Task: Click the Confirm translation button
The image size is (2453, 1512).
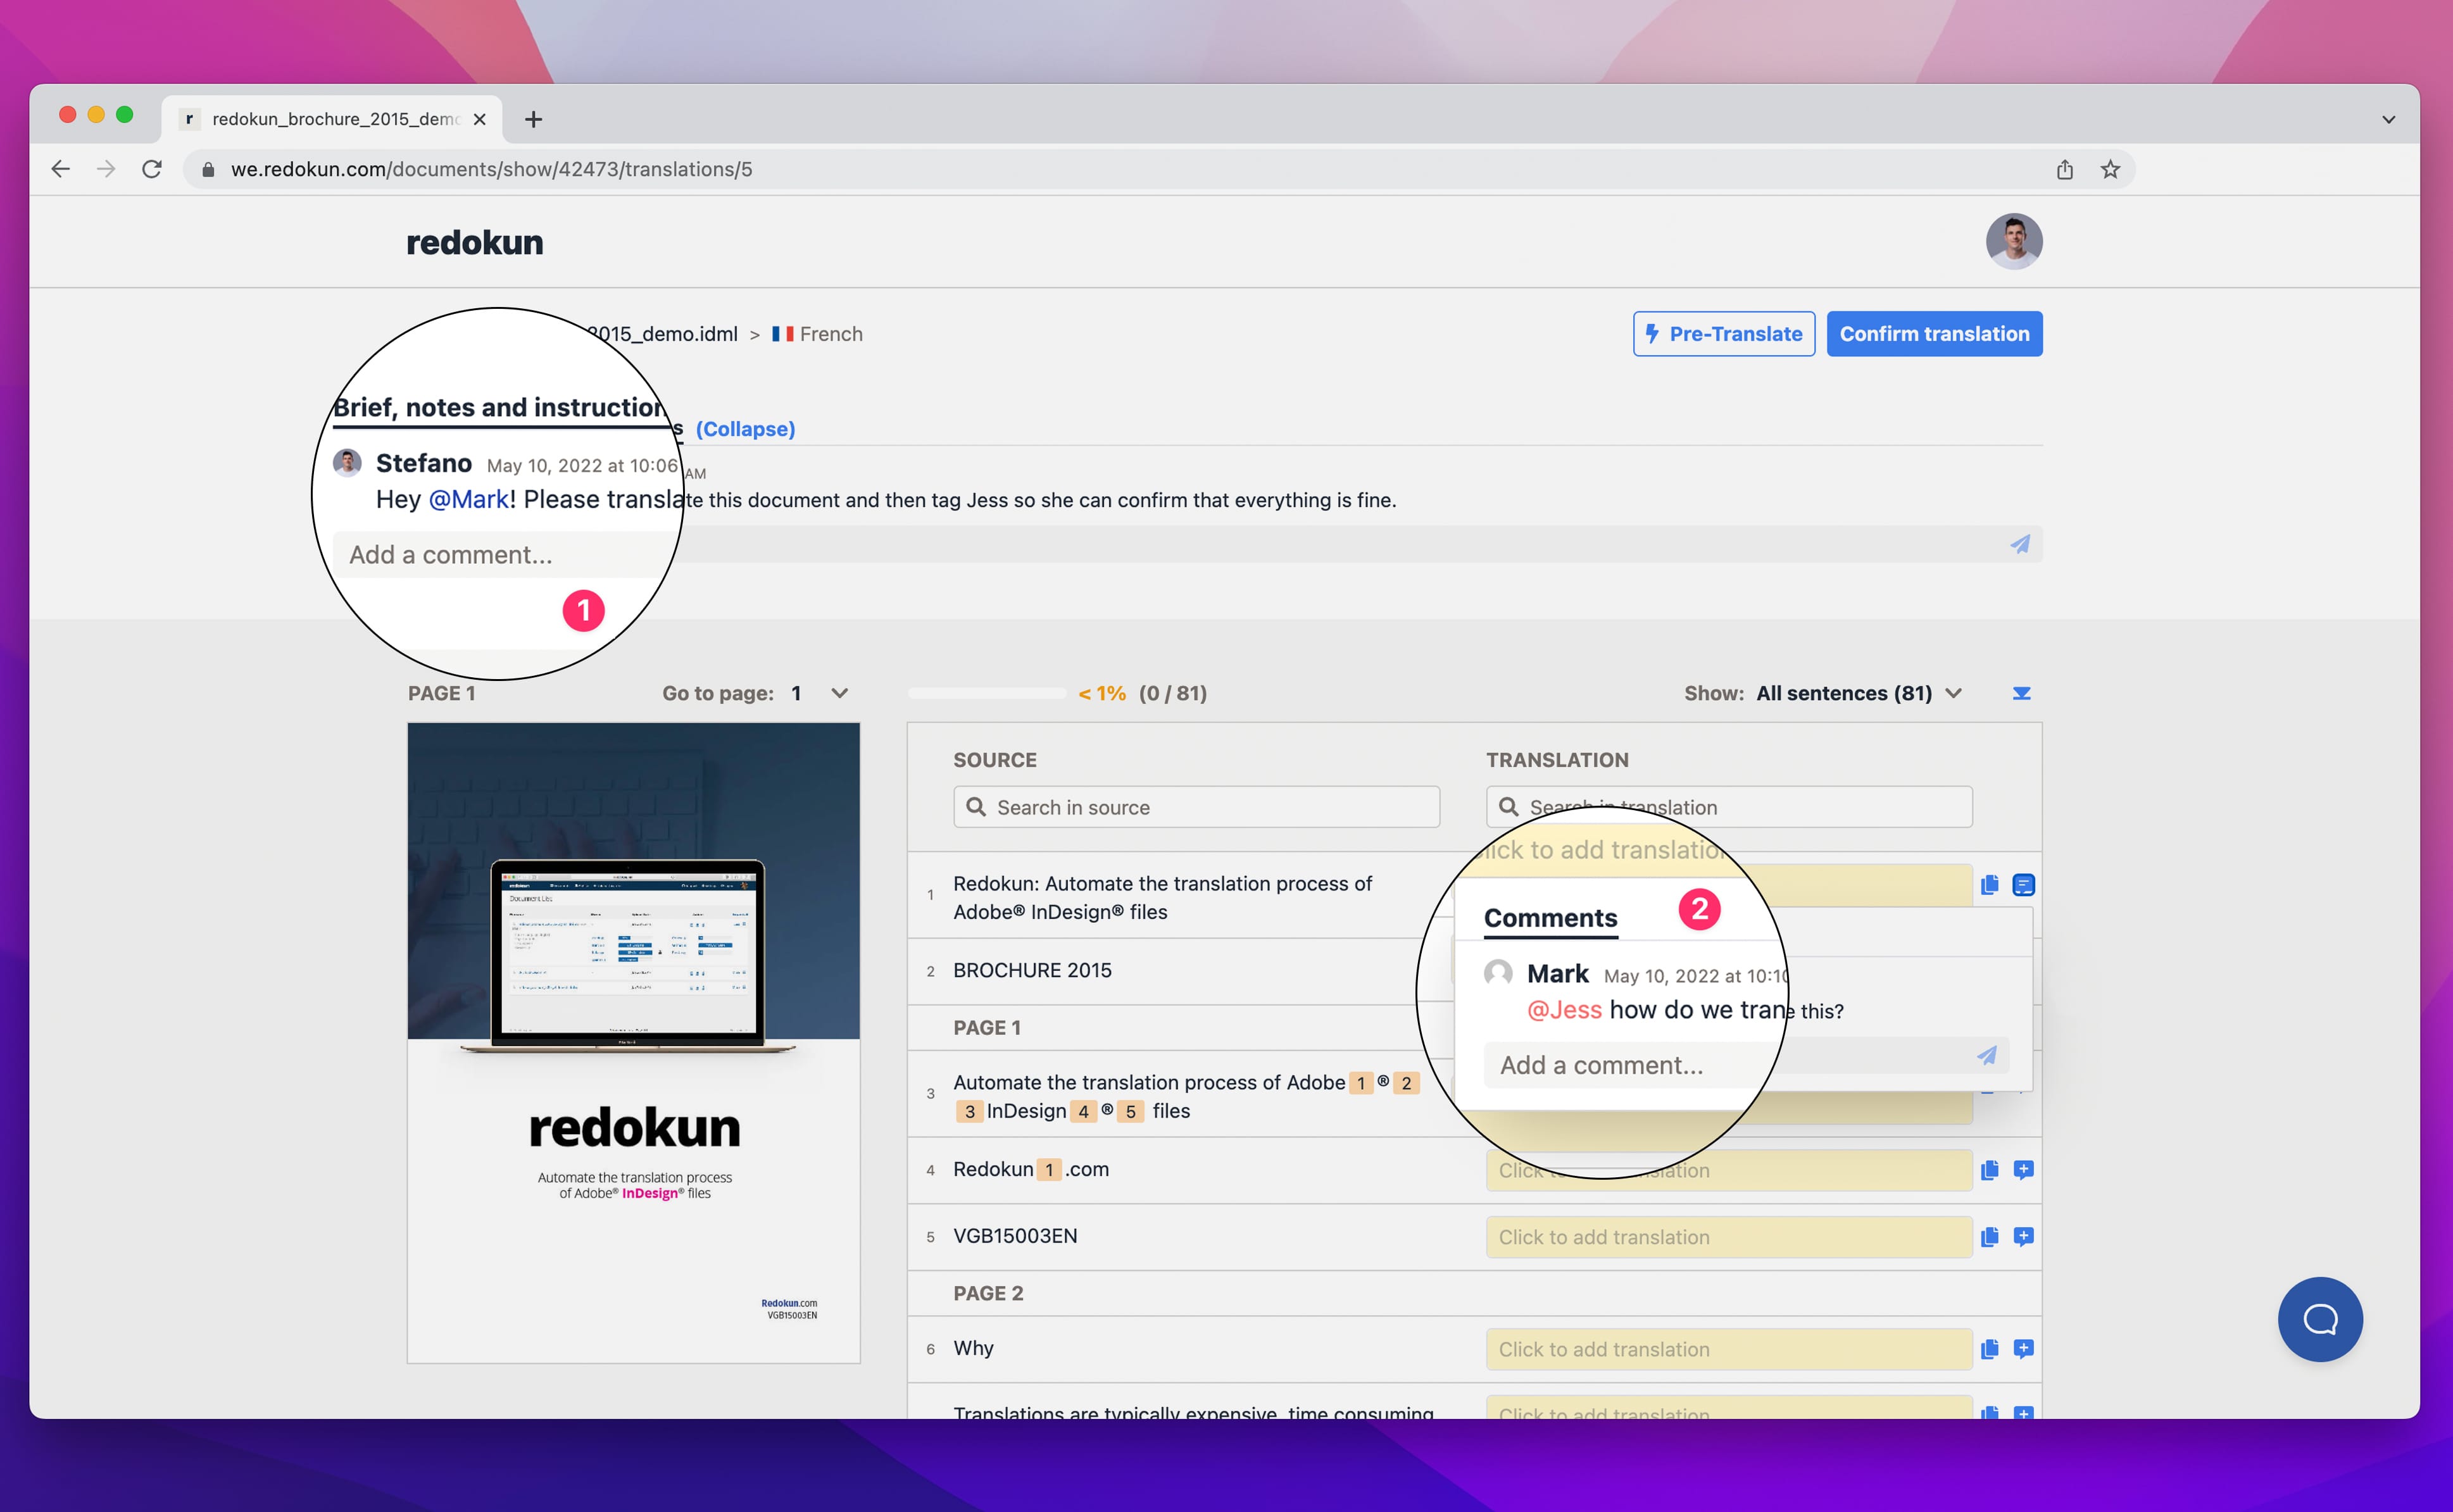Action: point(1934,333)
